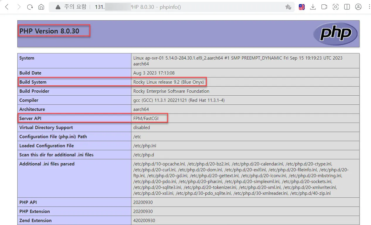Reload the phpinfo page
The image size is (371, 225).
pos(30,6)
